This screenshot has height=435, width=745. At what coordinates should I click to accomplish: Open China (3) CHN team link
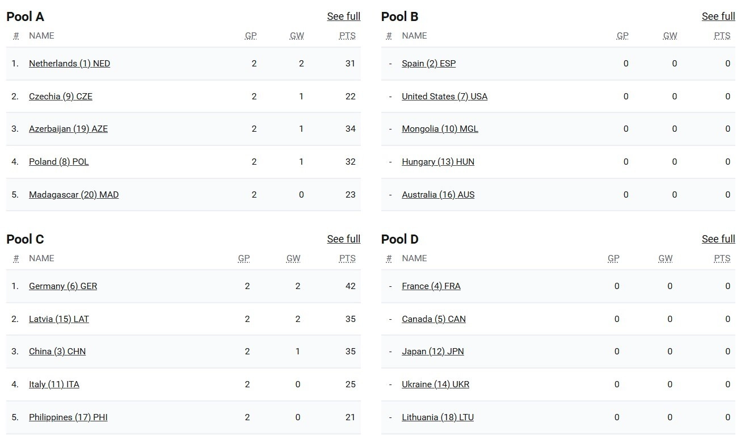pyautogui.click(x=57, y=352)
